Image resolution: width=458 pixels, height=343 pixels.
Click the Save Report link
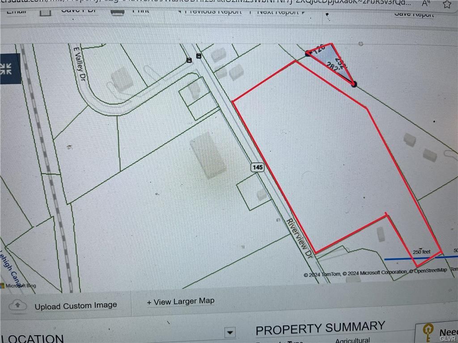pyautogui.click(x=414, y=14)
